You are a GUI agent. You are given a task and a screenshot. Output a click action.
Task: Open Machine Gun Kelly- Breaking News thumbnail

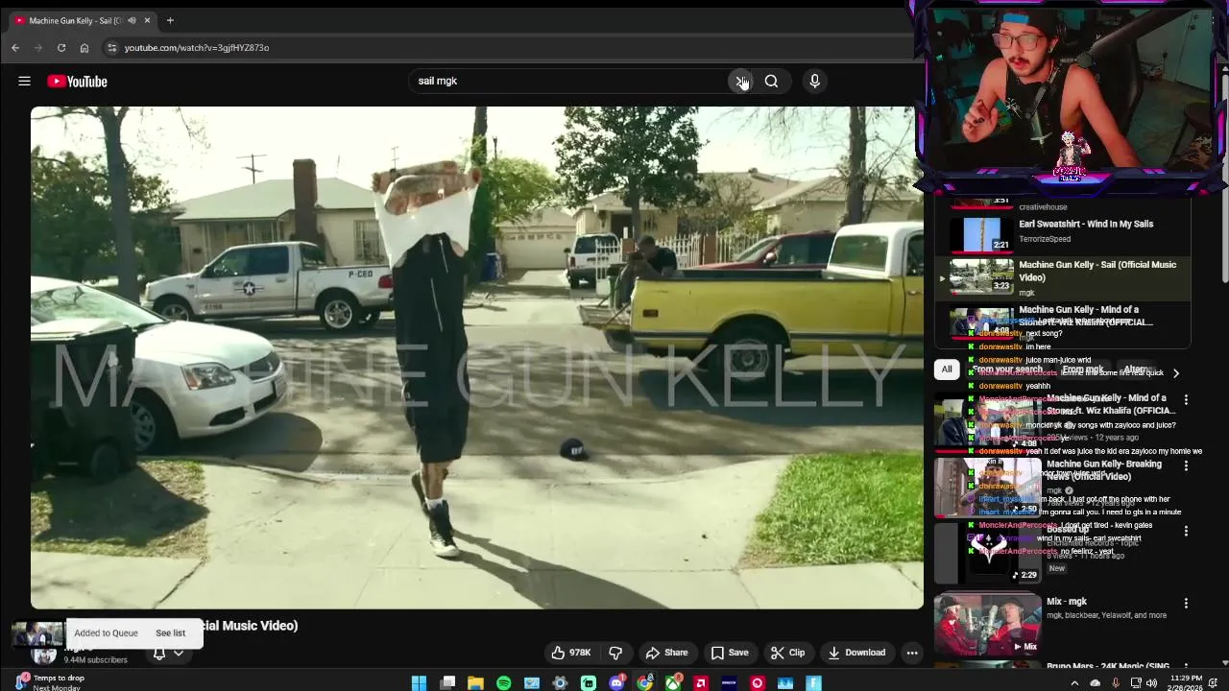(988, 488)
